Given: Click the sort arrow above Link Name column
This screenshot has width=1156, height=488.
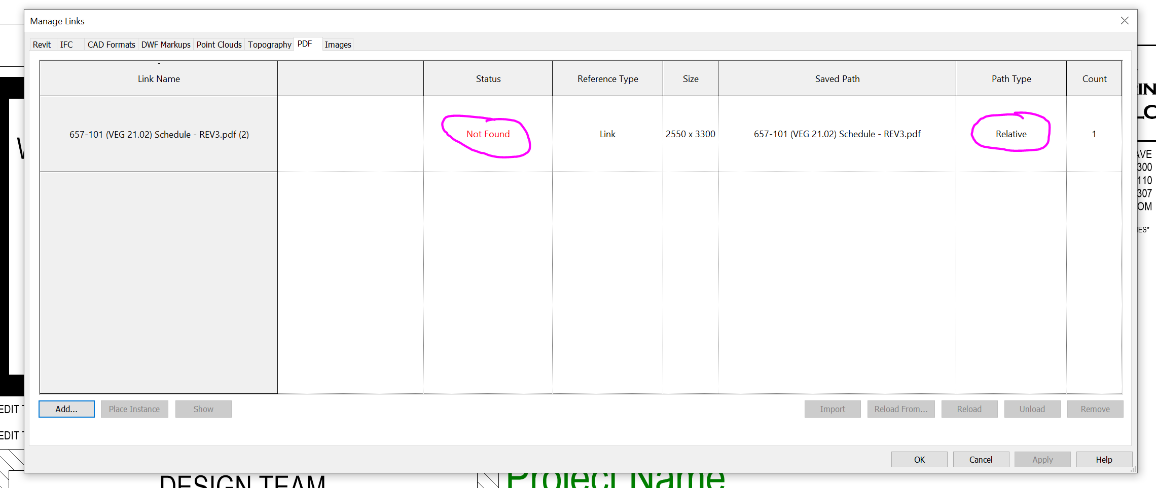Looking at the screenshot, I should pos(159,64).
